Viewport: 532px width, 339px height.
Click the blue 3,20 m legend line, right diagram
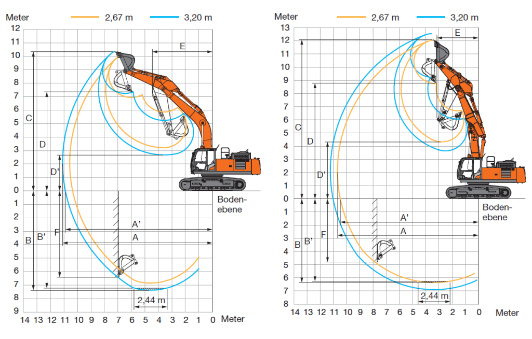(x=431, y=17)
